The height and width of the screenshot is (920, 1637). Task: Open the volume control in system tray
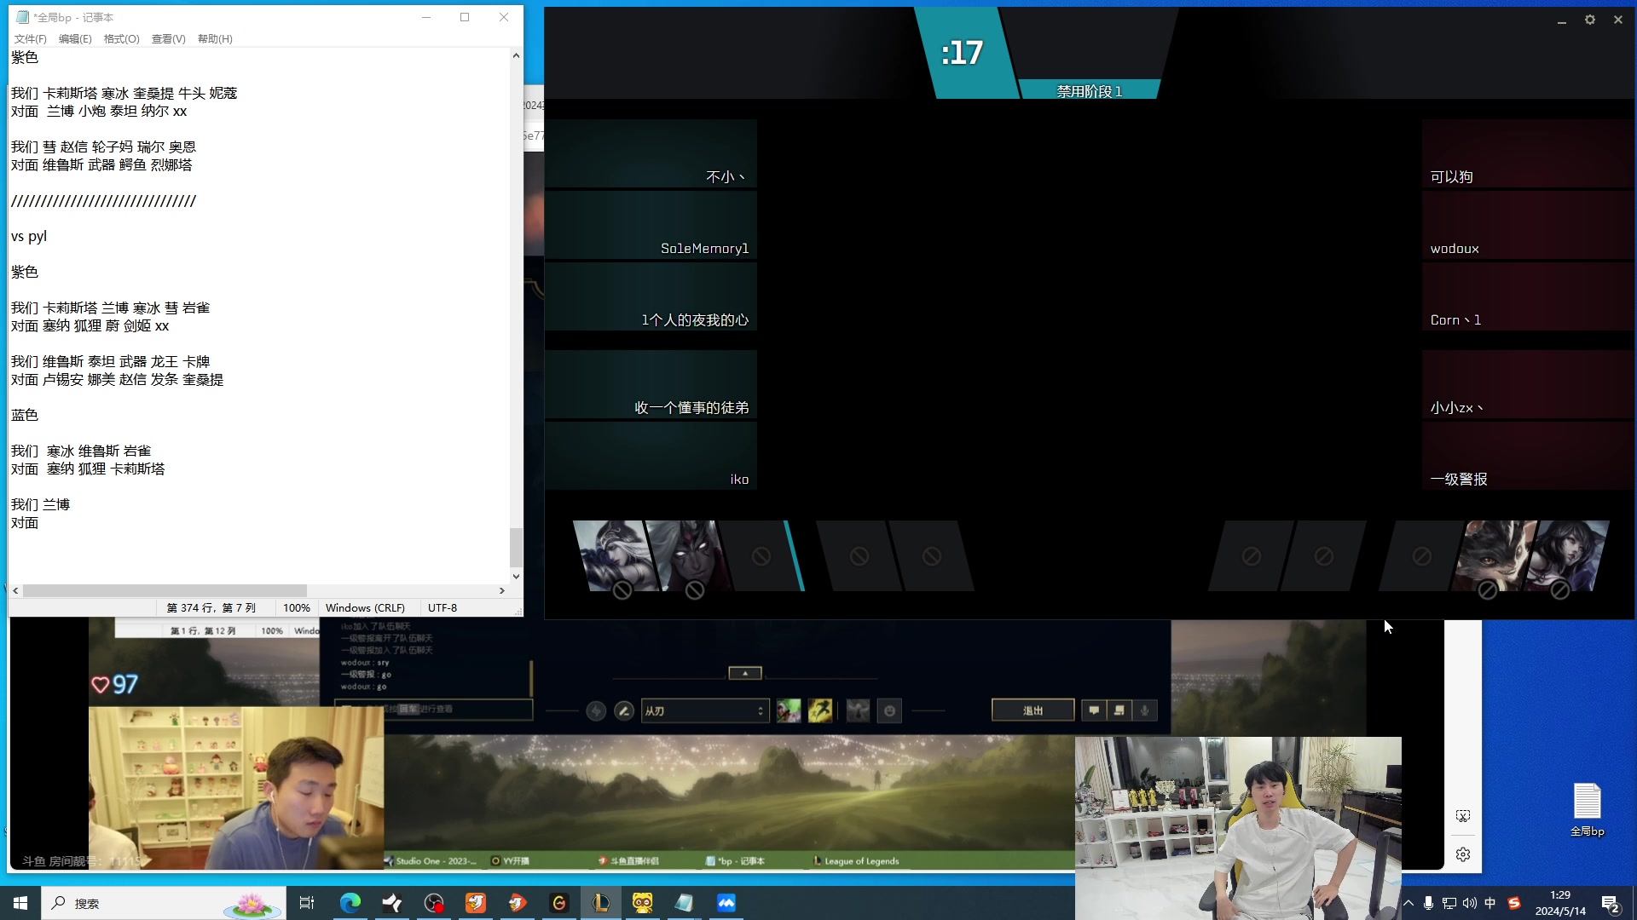tap(1470, 903)
